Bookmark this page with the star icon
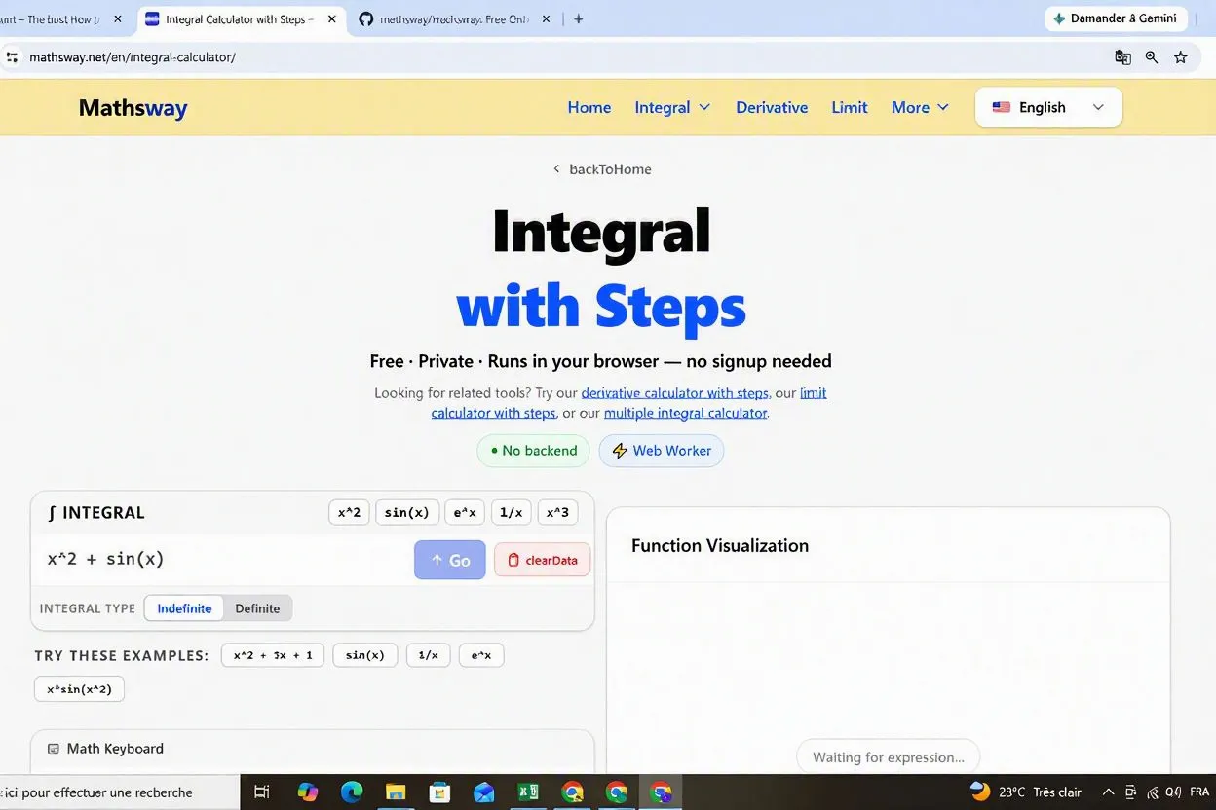 click(x=1181, y=57)
